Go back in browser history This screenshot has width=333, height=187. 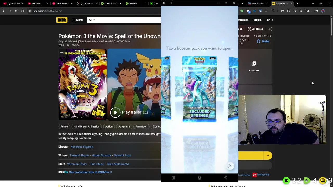tap(4, 11)
